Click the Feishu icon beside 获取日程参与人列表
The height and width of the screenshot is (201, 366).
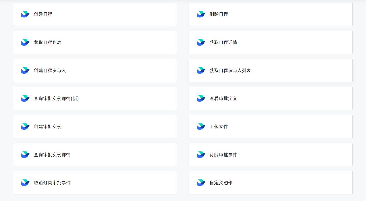click(x=201, y=70)
